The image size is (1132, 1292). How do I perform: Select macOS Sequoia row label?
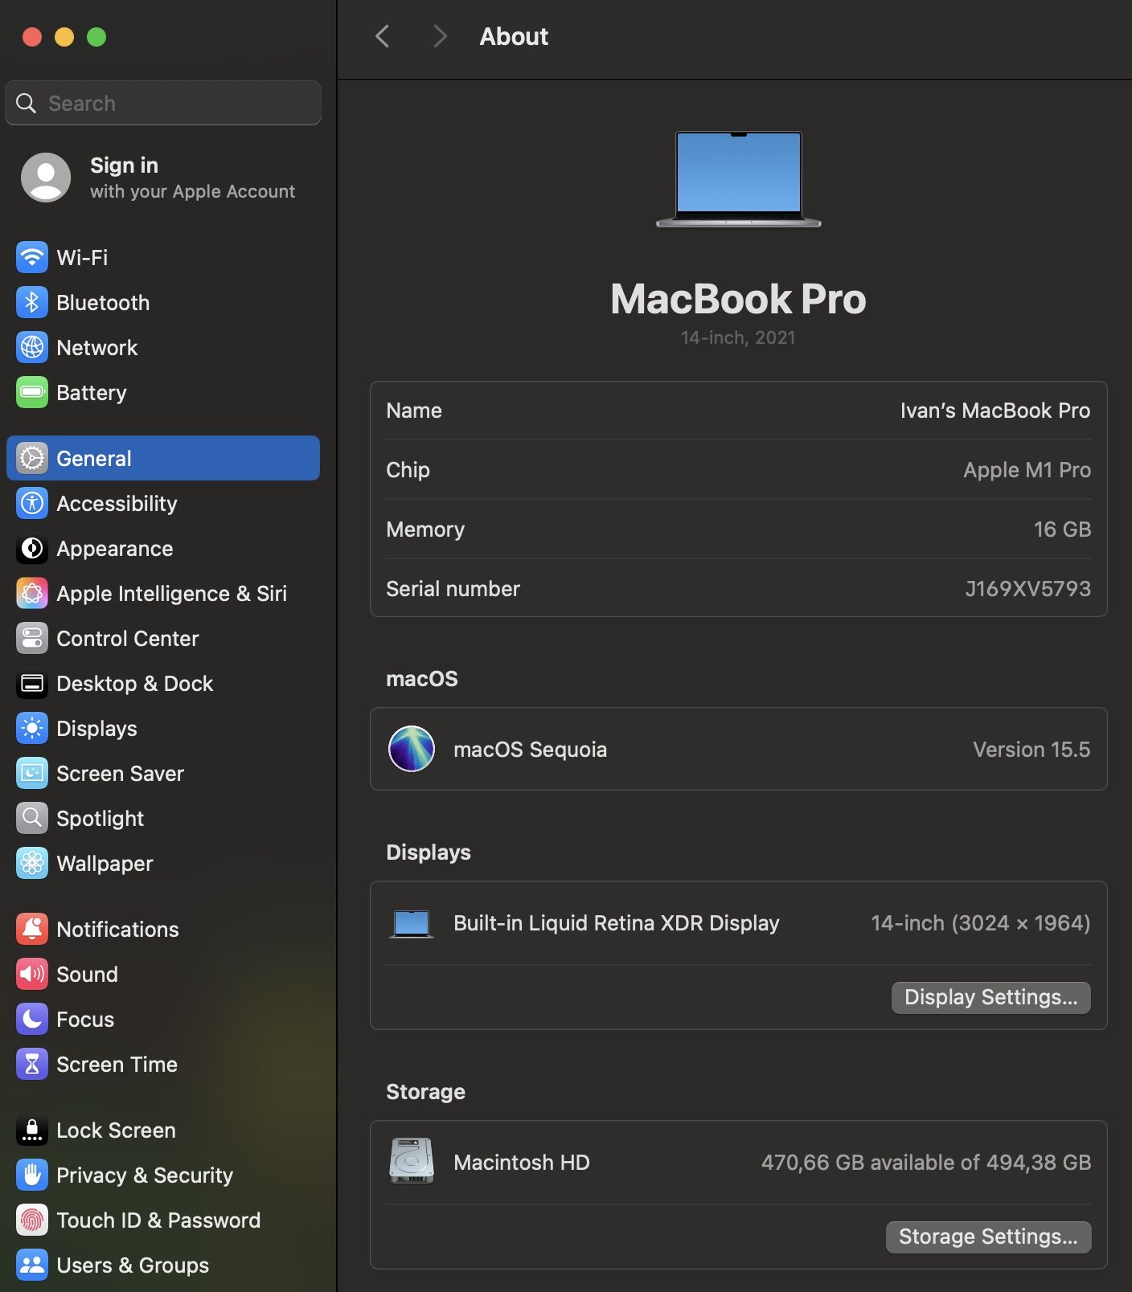tap(530, 750)
